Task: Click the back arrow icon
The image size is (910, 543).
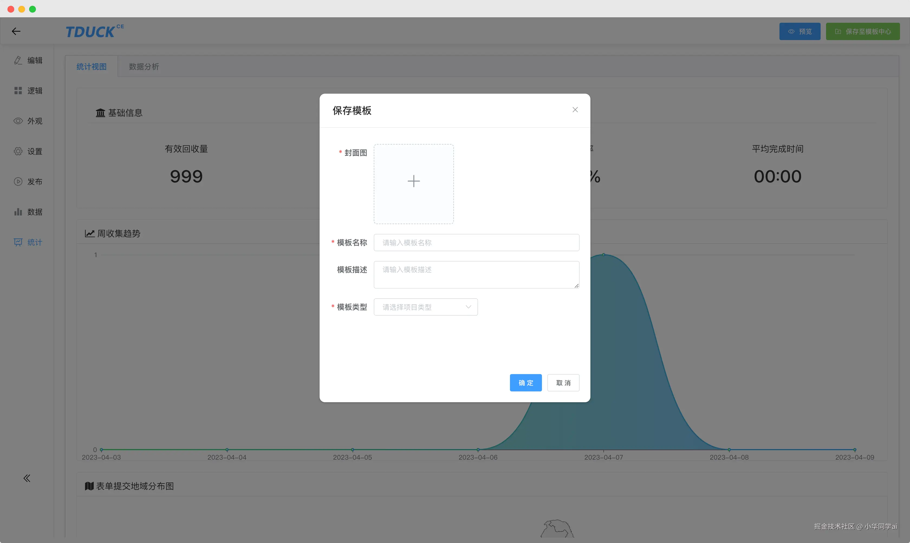Action: pos(16,31)
